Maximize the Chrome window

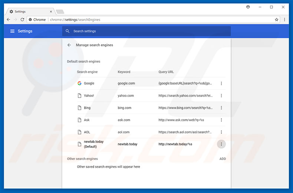coord(271,7)
